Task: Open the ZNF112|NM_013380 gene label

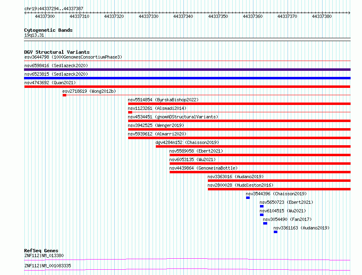Action: (44, 255)
